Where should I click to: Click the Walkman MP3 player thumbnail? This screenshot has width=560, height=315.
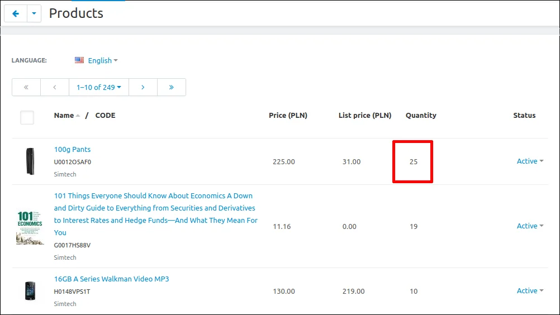(30, 291)
